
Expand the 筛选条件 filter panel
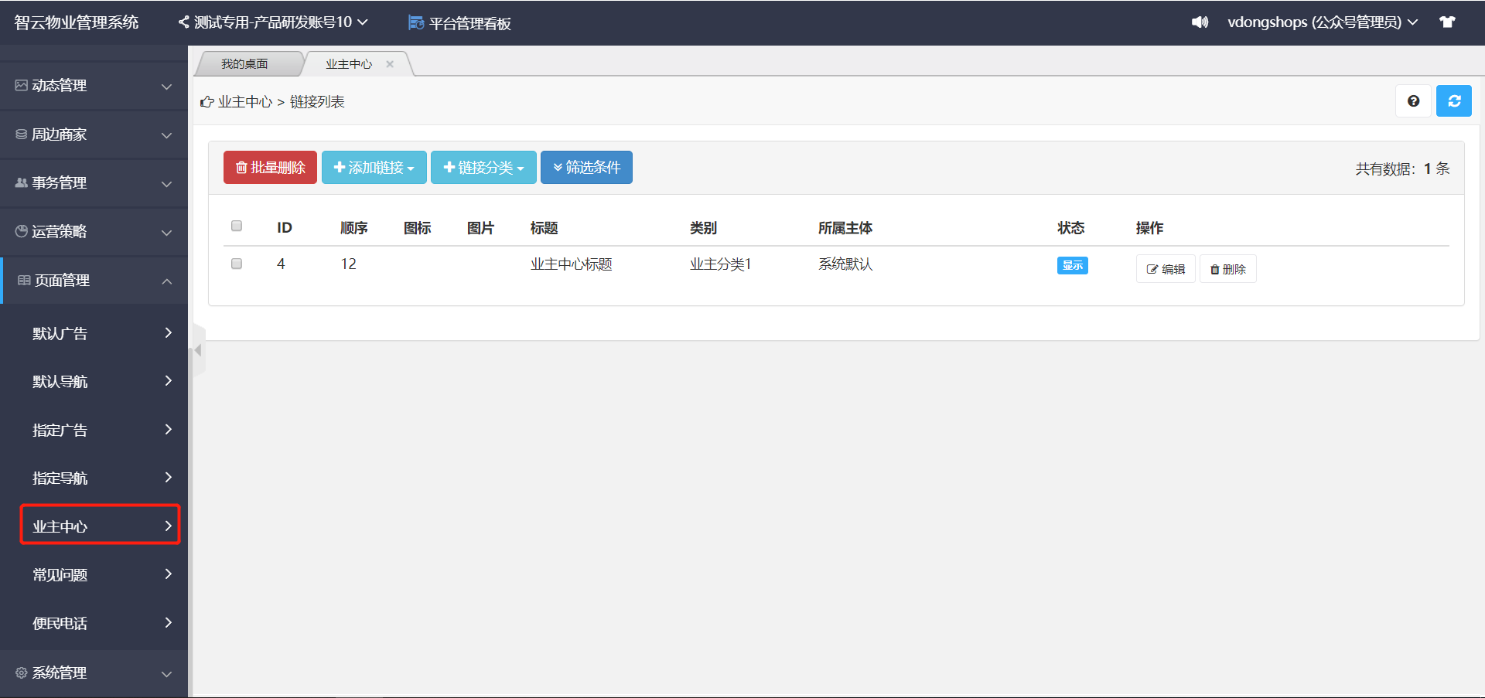586,167
